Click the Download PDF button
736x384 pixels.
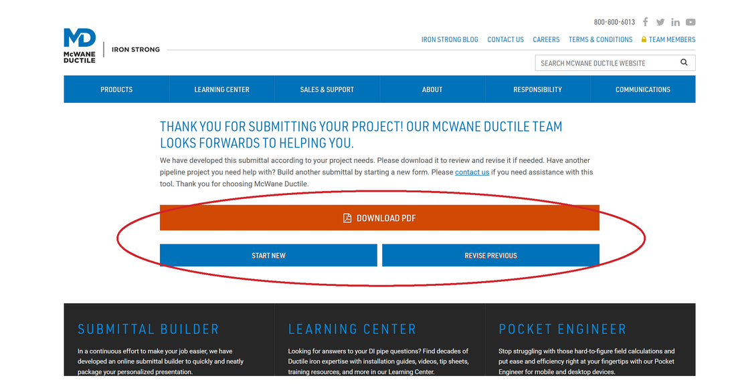click(x=379, y=218)
